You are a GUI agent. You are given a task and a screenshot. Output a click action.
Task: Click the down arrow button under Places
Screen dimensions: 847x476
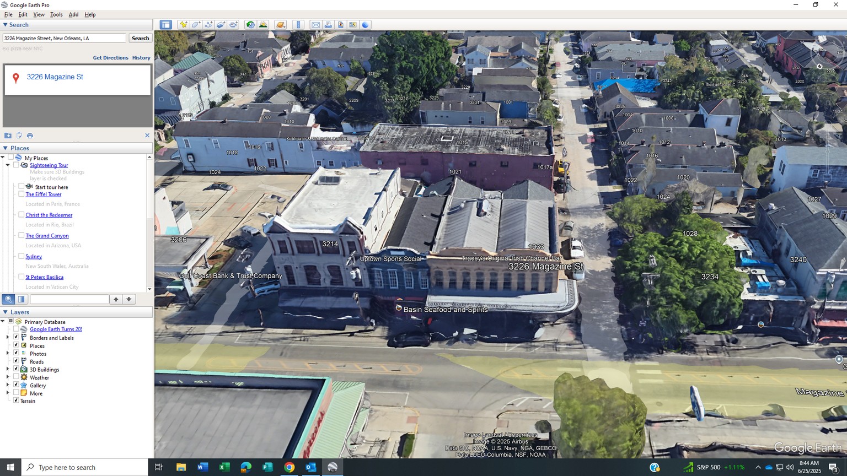(x=128, y=299)
